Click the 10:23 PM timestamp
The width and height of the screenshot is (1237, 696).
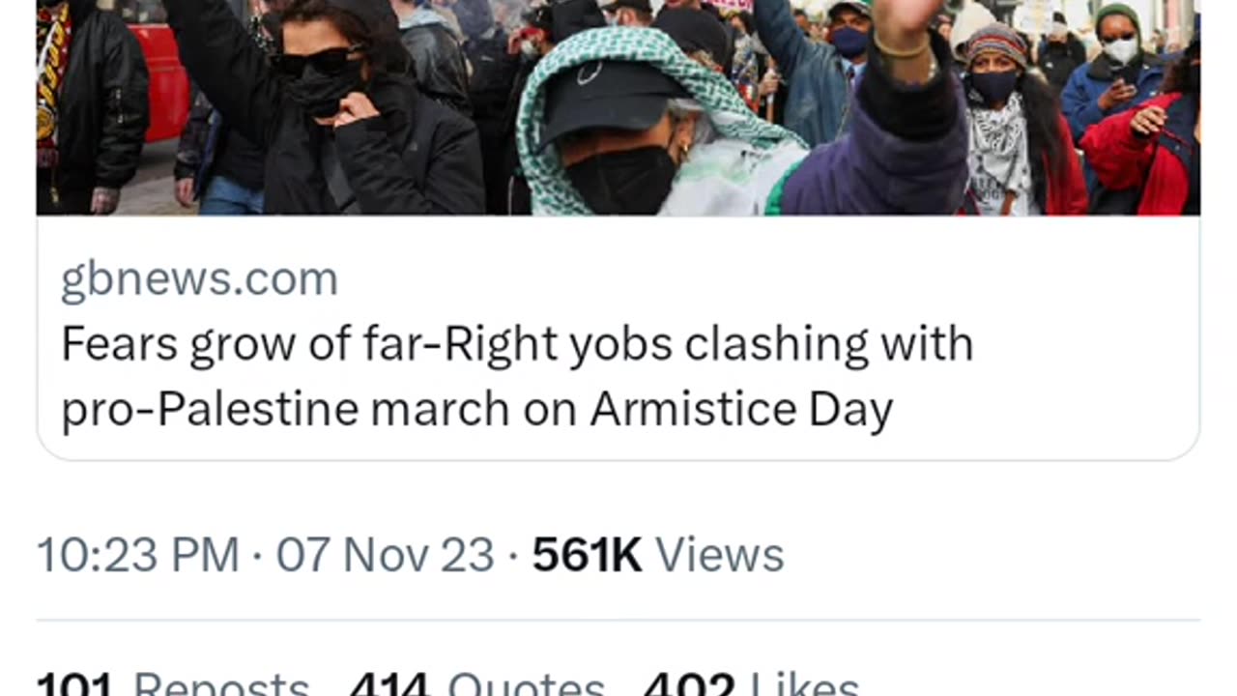pos(138,556)
